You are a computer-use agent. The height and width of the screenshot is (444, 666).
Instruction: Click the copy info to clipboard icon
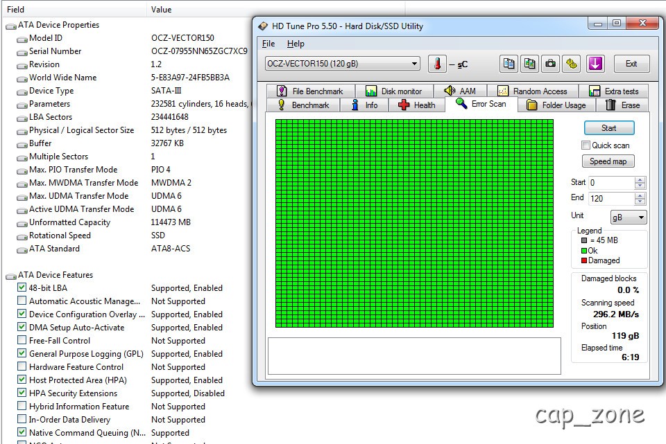pyautogui.click(x=509, y=64)
